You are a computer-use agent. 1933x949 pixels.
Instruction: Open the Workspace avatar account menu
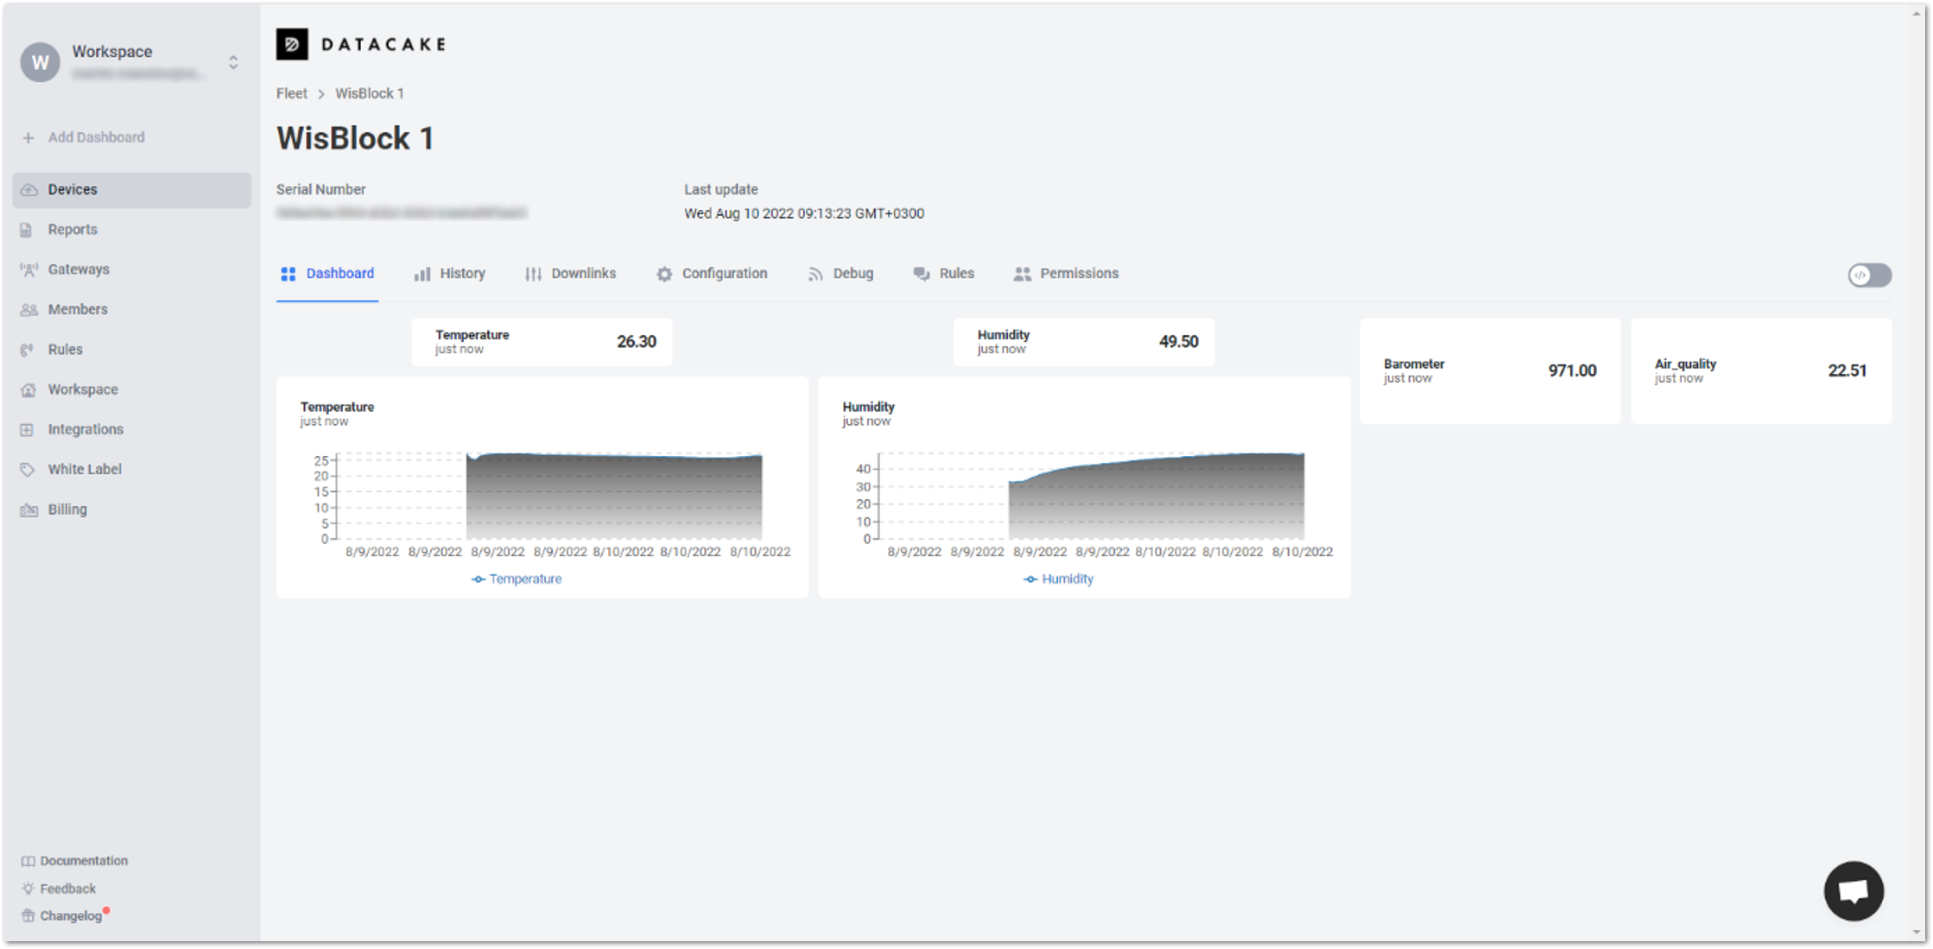pyautogui.click(x=41, y=62)
